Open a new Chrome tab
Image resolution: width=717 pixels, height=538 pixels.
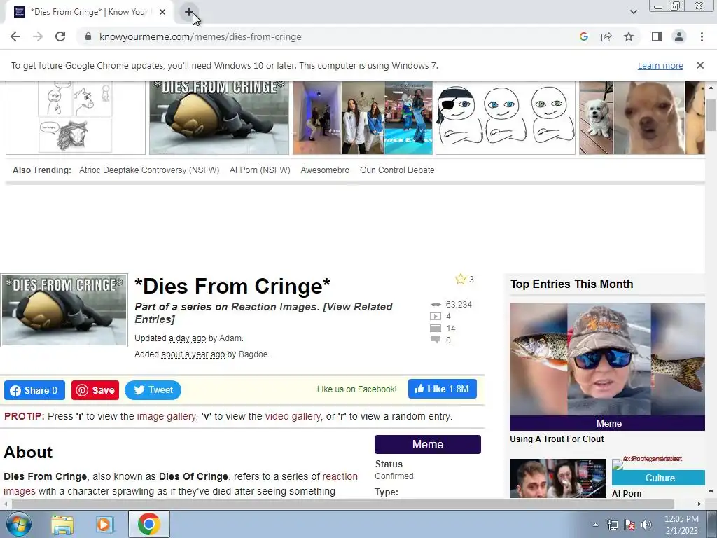pos(189,13)
